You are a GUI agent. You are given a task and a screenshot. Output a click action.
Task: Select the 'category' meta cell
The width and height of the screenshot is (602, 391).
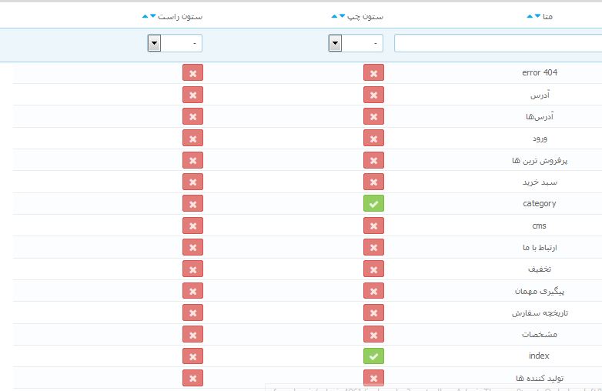click(x=540, y=203)
